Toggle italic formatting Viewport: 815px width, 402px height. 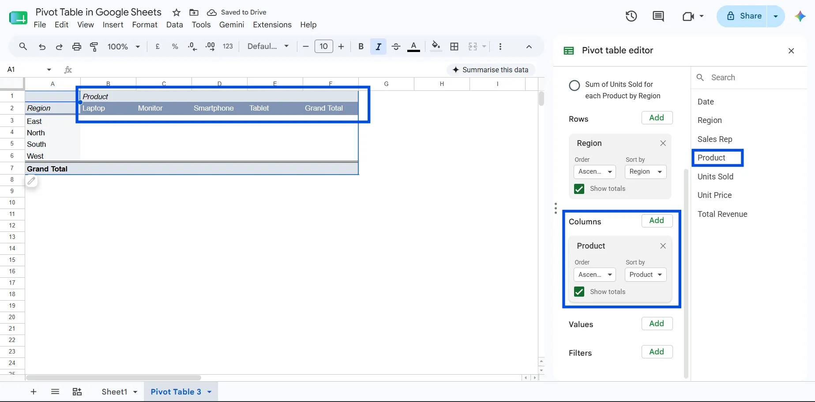tap(378, 46)
